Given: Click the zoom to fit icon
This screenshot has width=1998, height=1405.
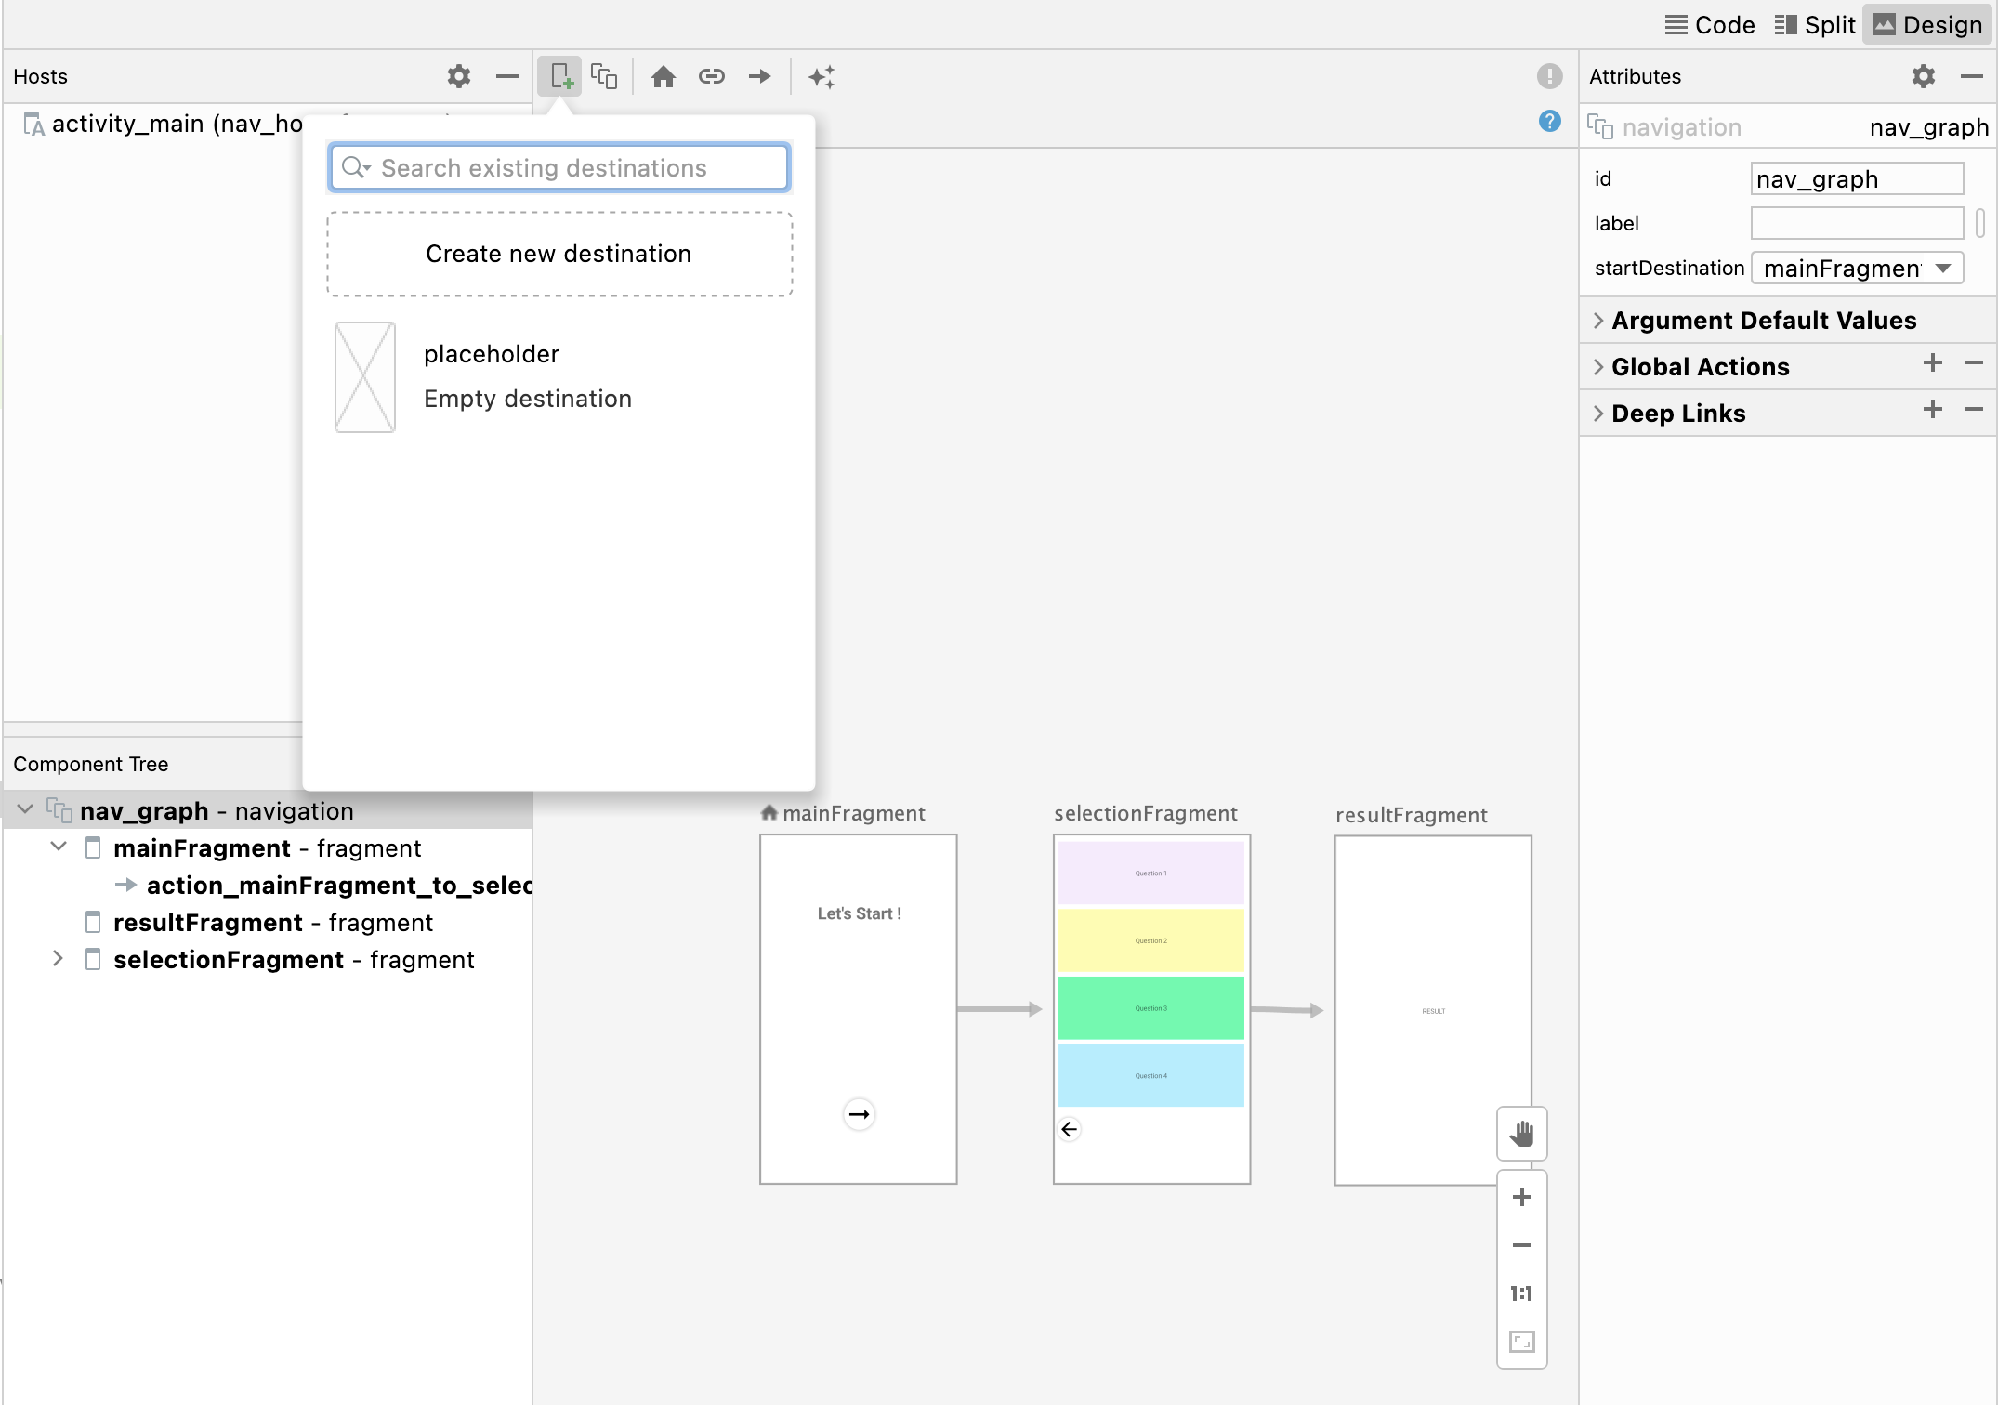Looking at the screenshot, I should (1521, 1342).
